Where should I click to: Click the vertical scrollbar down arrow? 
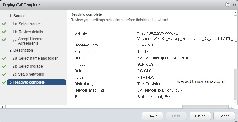pyautogui.click(x=236, y=102)
